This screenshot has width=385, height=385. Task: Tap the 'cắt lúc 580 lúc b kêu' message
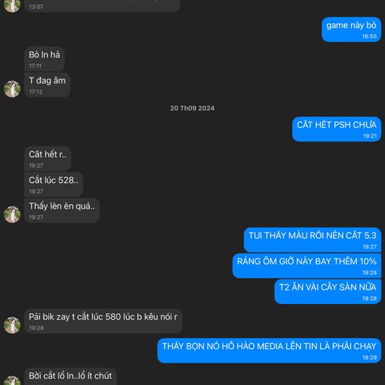[103, 321]
